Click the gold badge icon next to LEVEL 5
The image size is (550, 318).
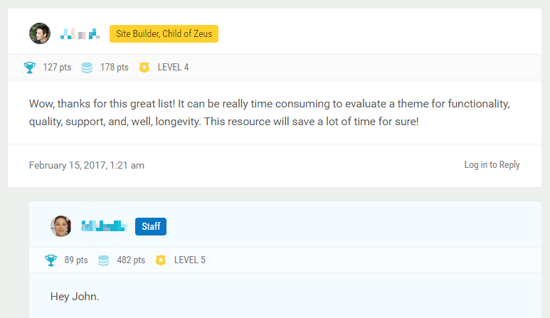coord(161,260)
